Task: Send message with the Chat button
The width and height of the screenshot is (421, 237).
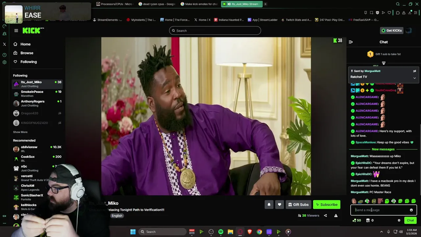Action: coord(410,221)
